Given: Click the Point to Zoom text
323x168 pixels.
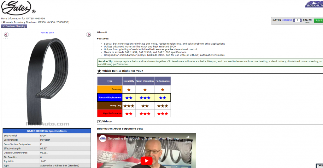Looking at the screenshot, I should 47,33.
